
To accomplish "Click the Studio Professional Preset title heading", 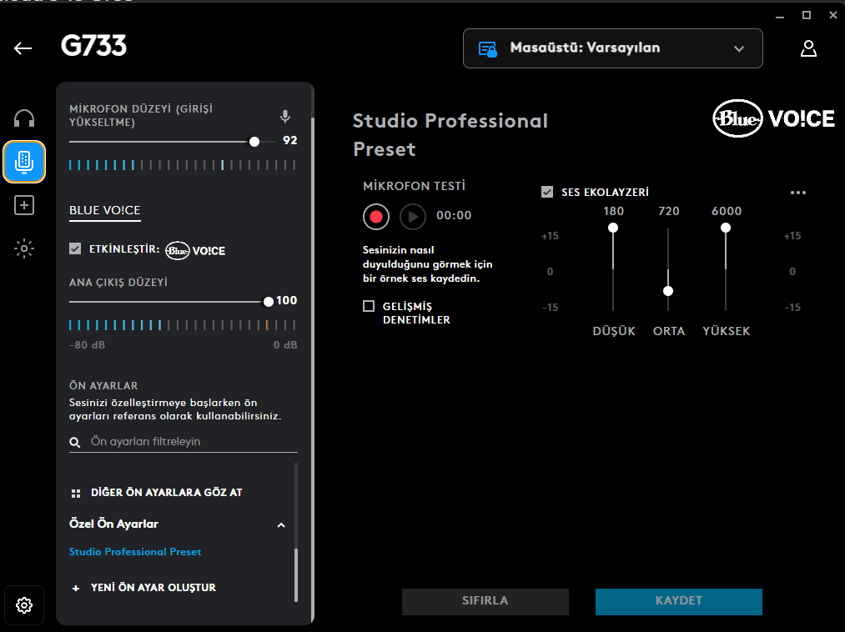I will pyautogui.click(x=450, y=135).
